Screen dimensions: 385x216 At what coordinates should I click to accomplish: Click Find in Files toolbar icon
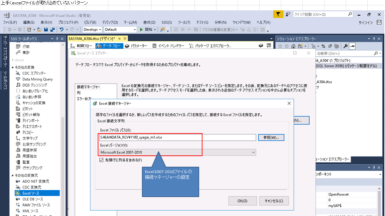click(162, 30)
